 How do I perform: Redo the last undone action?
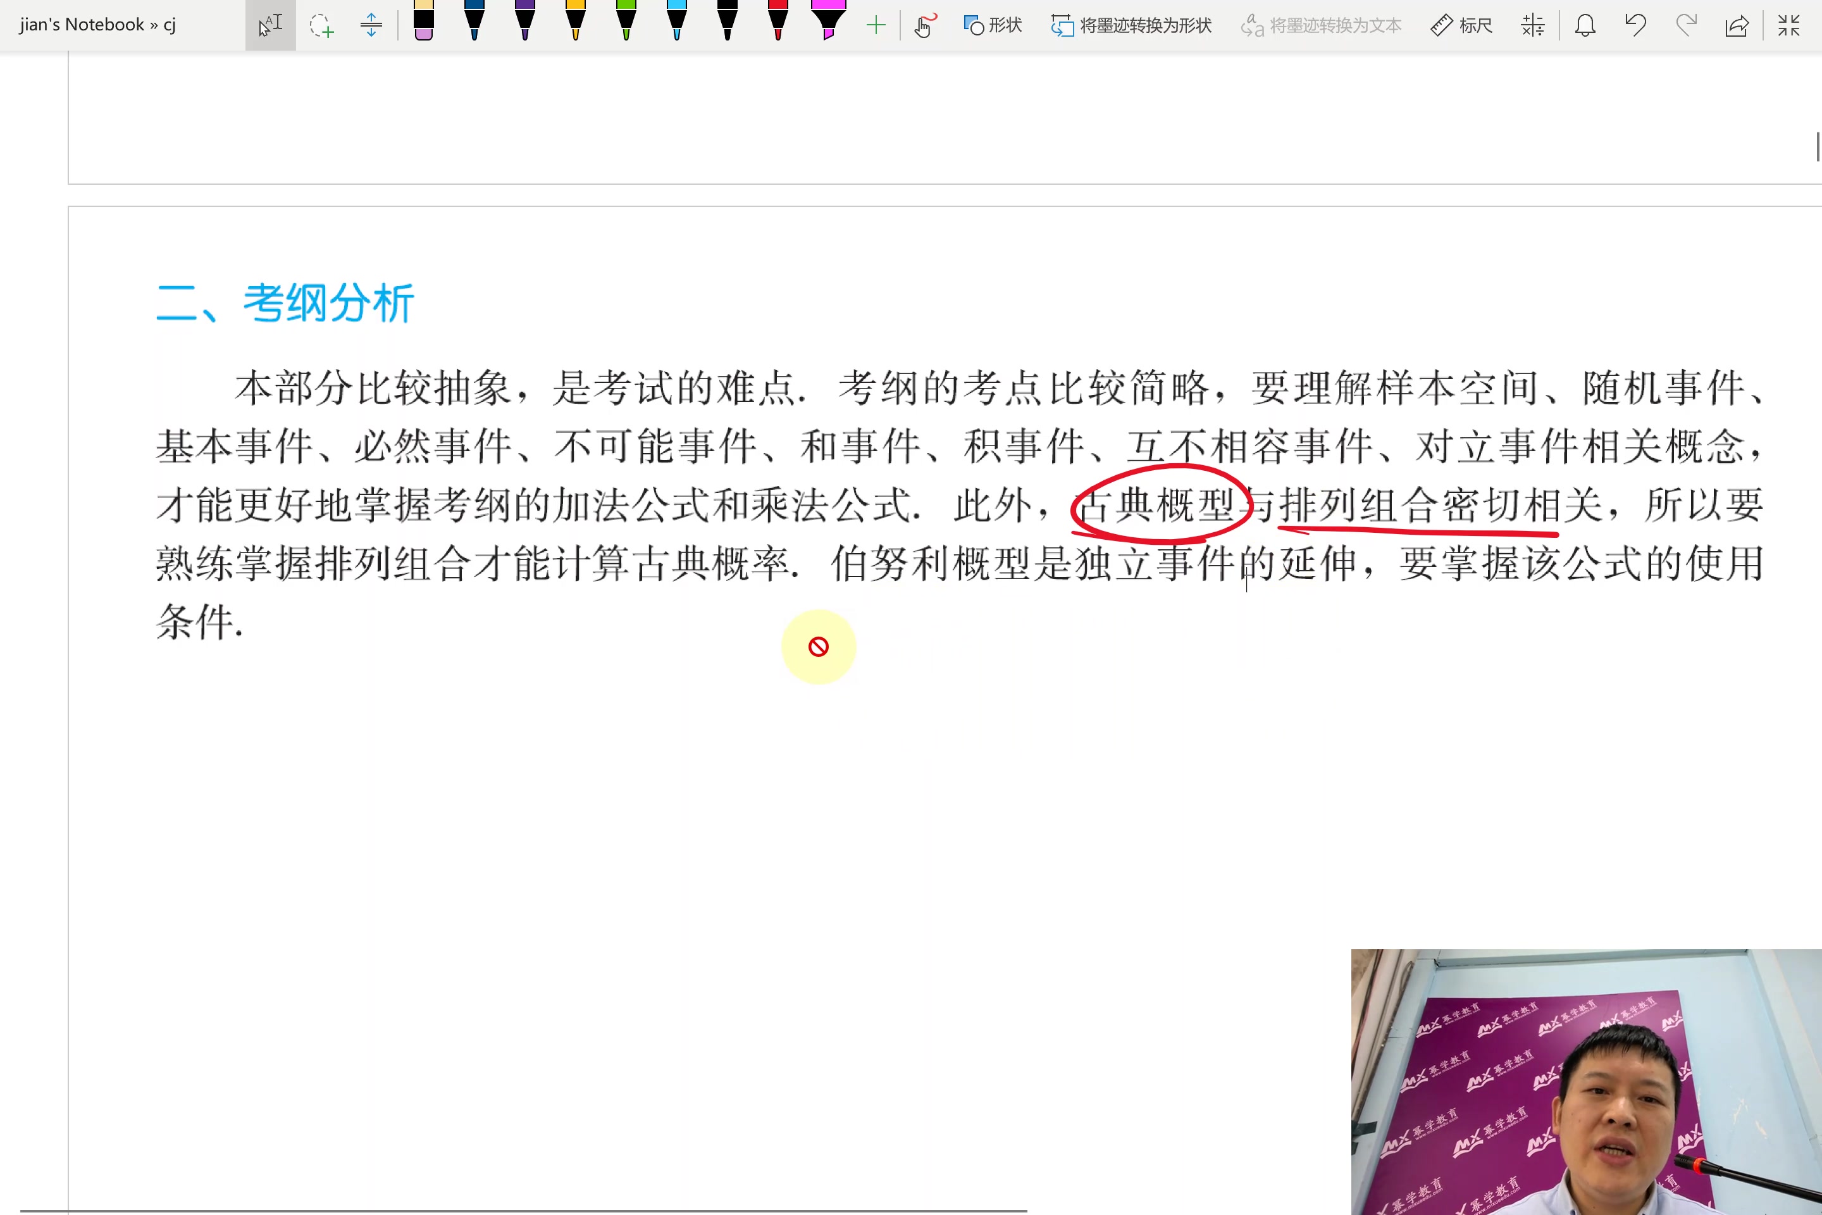(1685, 25)
